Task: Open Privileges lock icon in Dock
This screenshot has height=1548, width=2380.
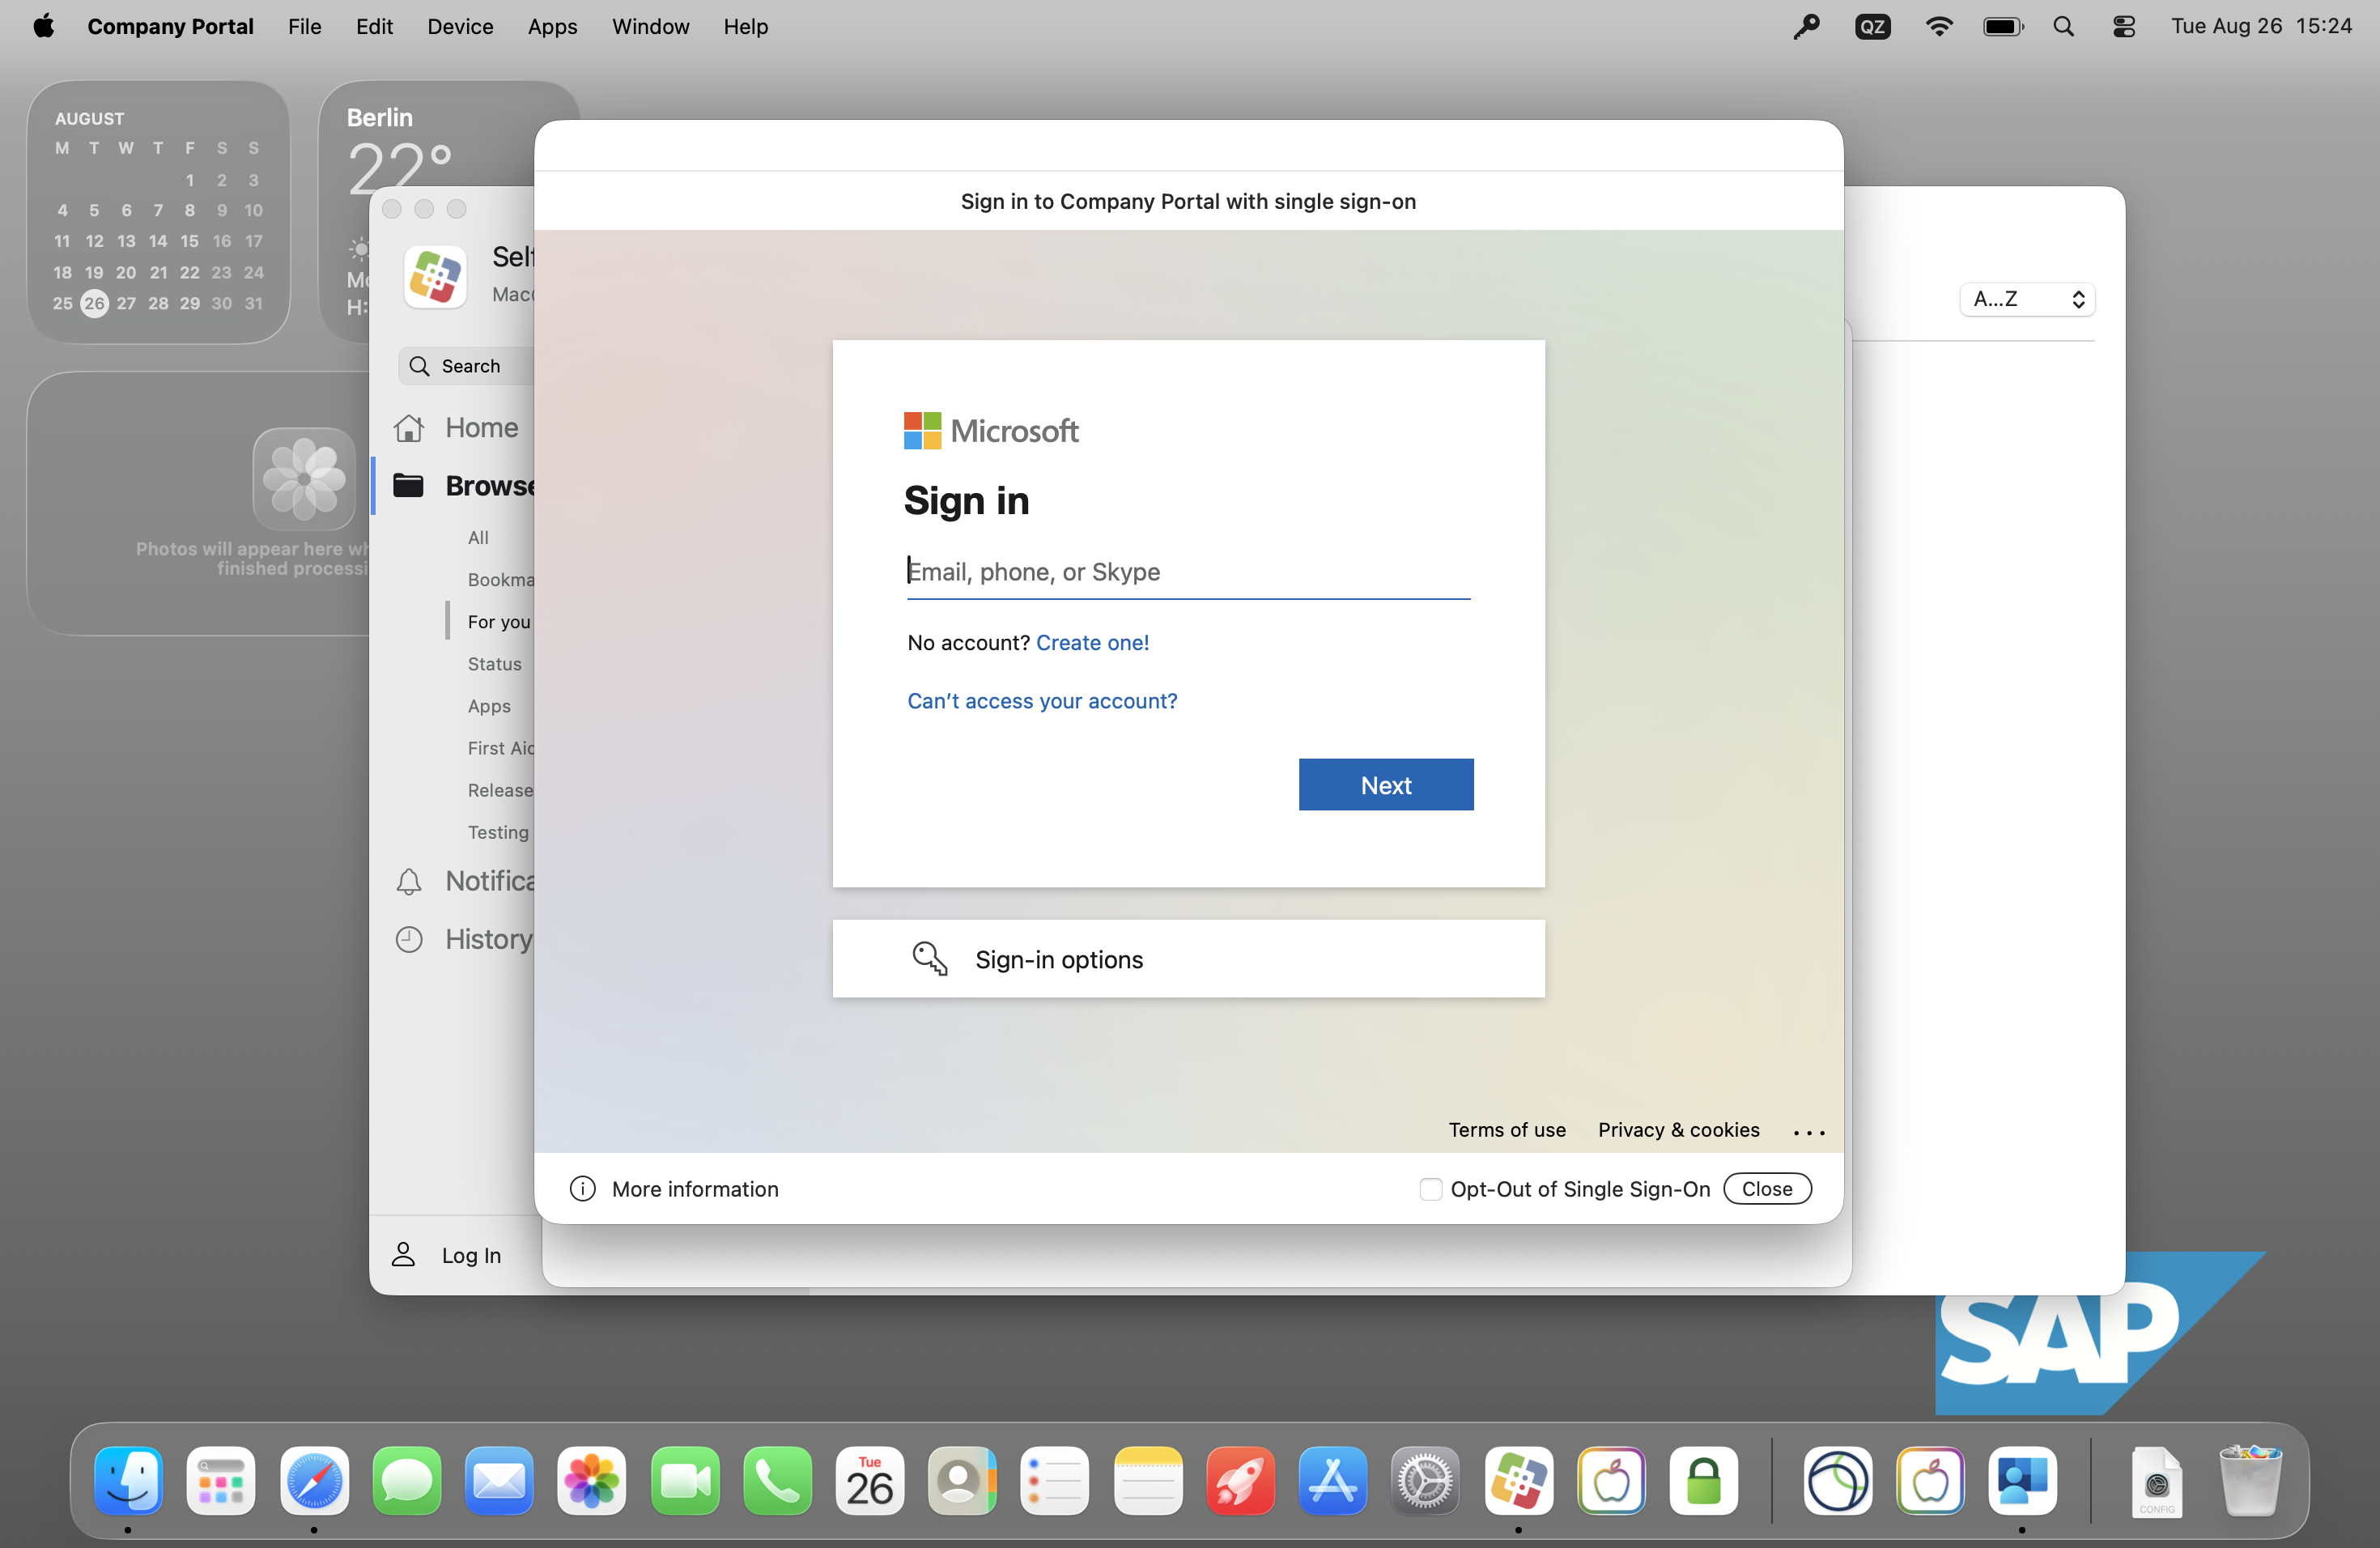Action: (x=1703, y=1481)
